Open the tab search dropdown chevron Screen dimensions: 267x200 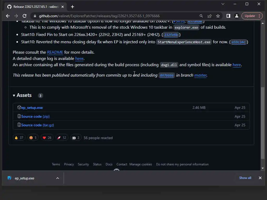click(223, 4)
